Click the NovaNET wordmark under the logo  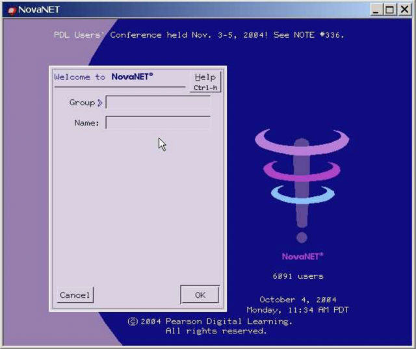tap(302, 256)
